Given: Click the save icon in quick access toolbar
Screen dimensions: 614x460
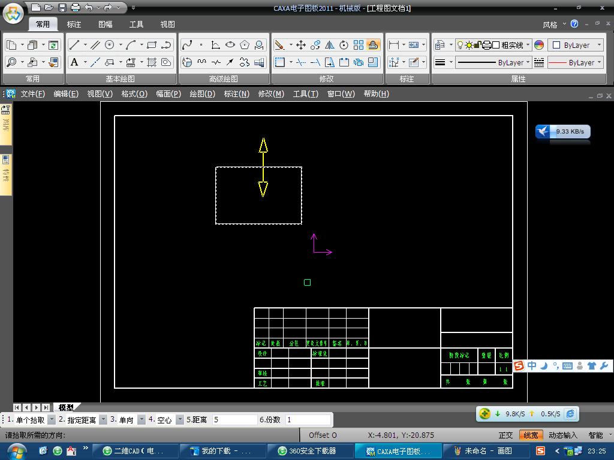Looking at the screenshot, I should click(62, 8).
